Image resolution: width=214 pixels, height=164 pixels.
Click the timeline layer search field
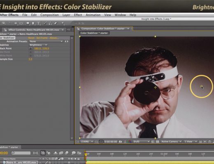click(x=21, y=153)
